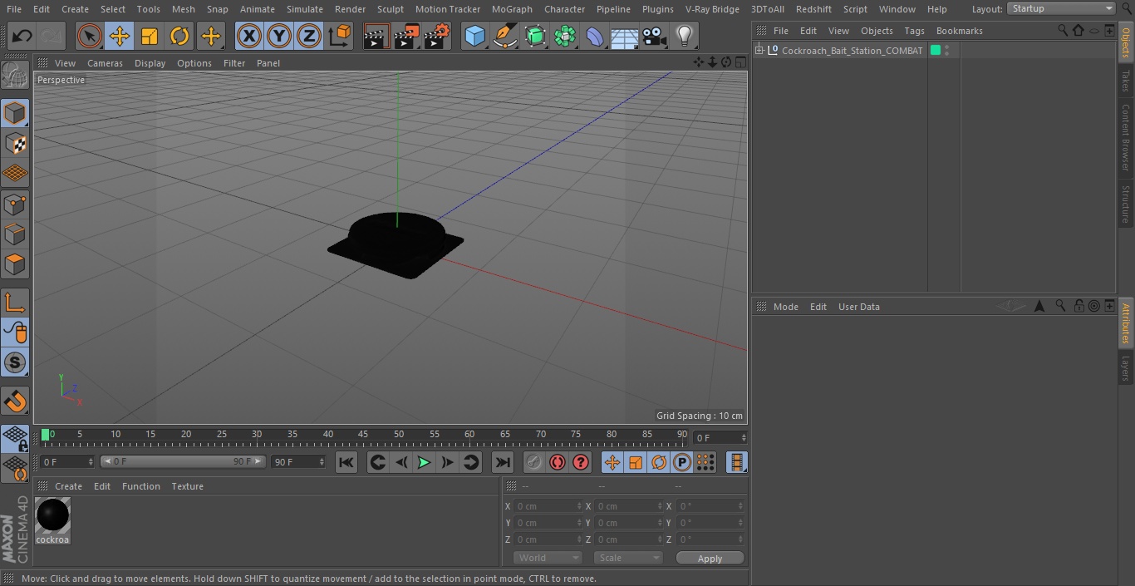The height and width of the screenshot is (586, 1135).
Task: Click Play Forward button
Action: pos(424,462)
